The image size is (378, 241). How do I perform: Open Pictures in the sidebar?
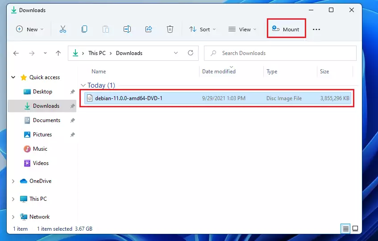42,134
